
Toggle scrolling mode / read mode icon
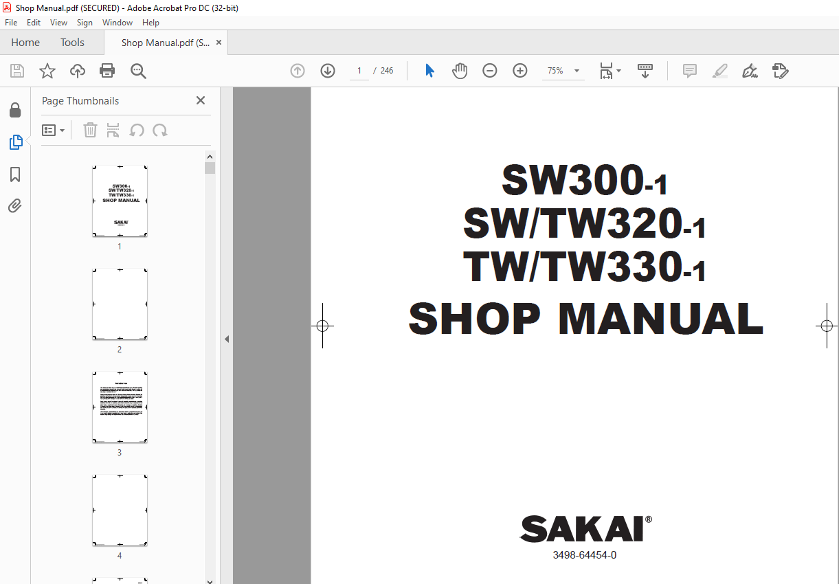click(x=645, y=71)
